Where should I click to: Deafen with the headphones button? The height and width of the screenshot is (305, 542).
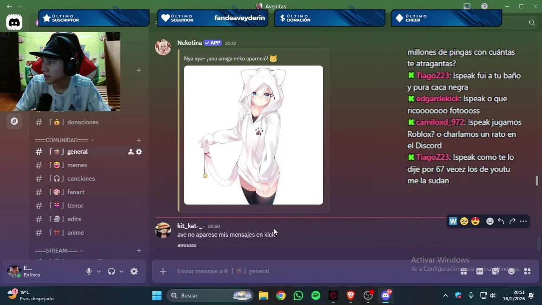[112, 272]
